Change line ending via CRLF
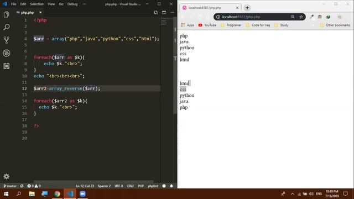 [131, 186]
